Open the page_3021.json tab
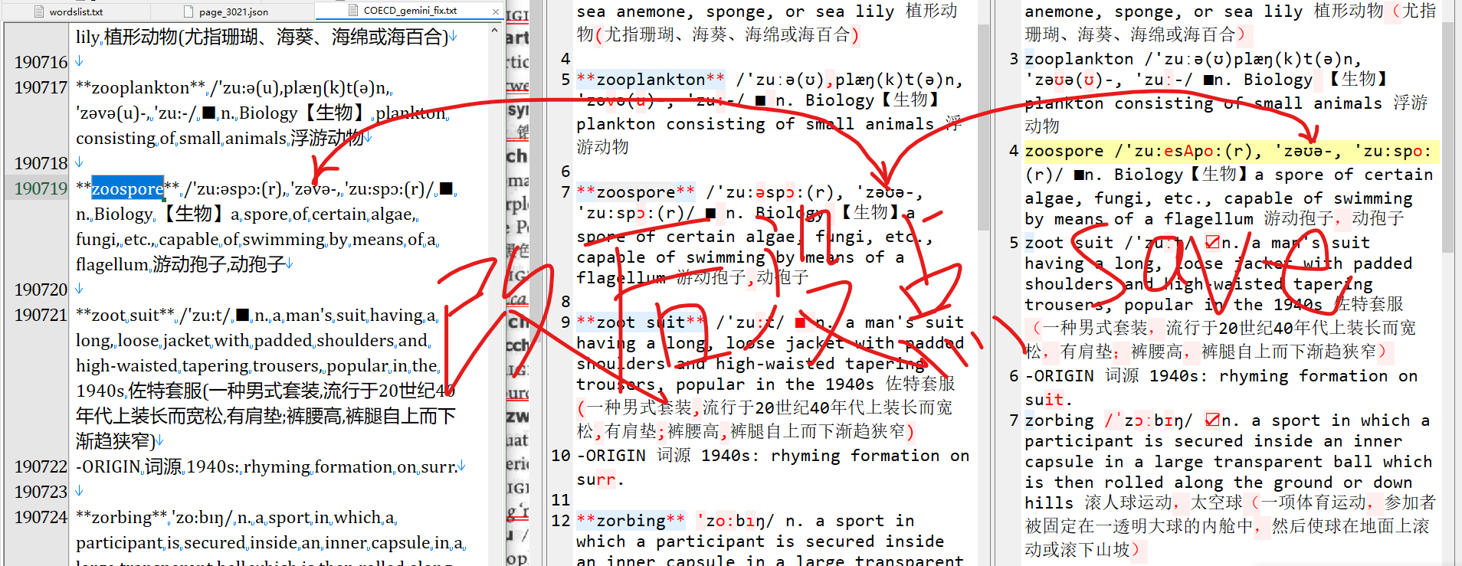This screenshot has width=1462, height=566. tap(233, 11)
